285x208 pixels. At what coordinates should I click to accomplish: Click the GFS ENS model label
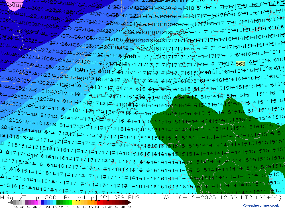point(127,197)
